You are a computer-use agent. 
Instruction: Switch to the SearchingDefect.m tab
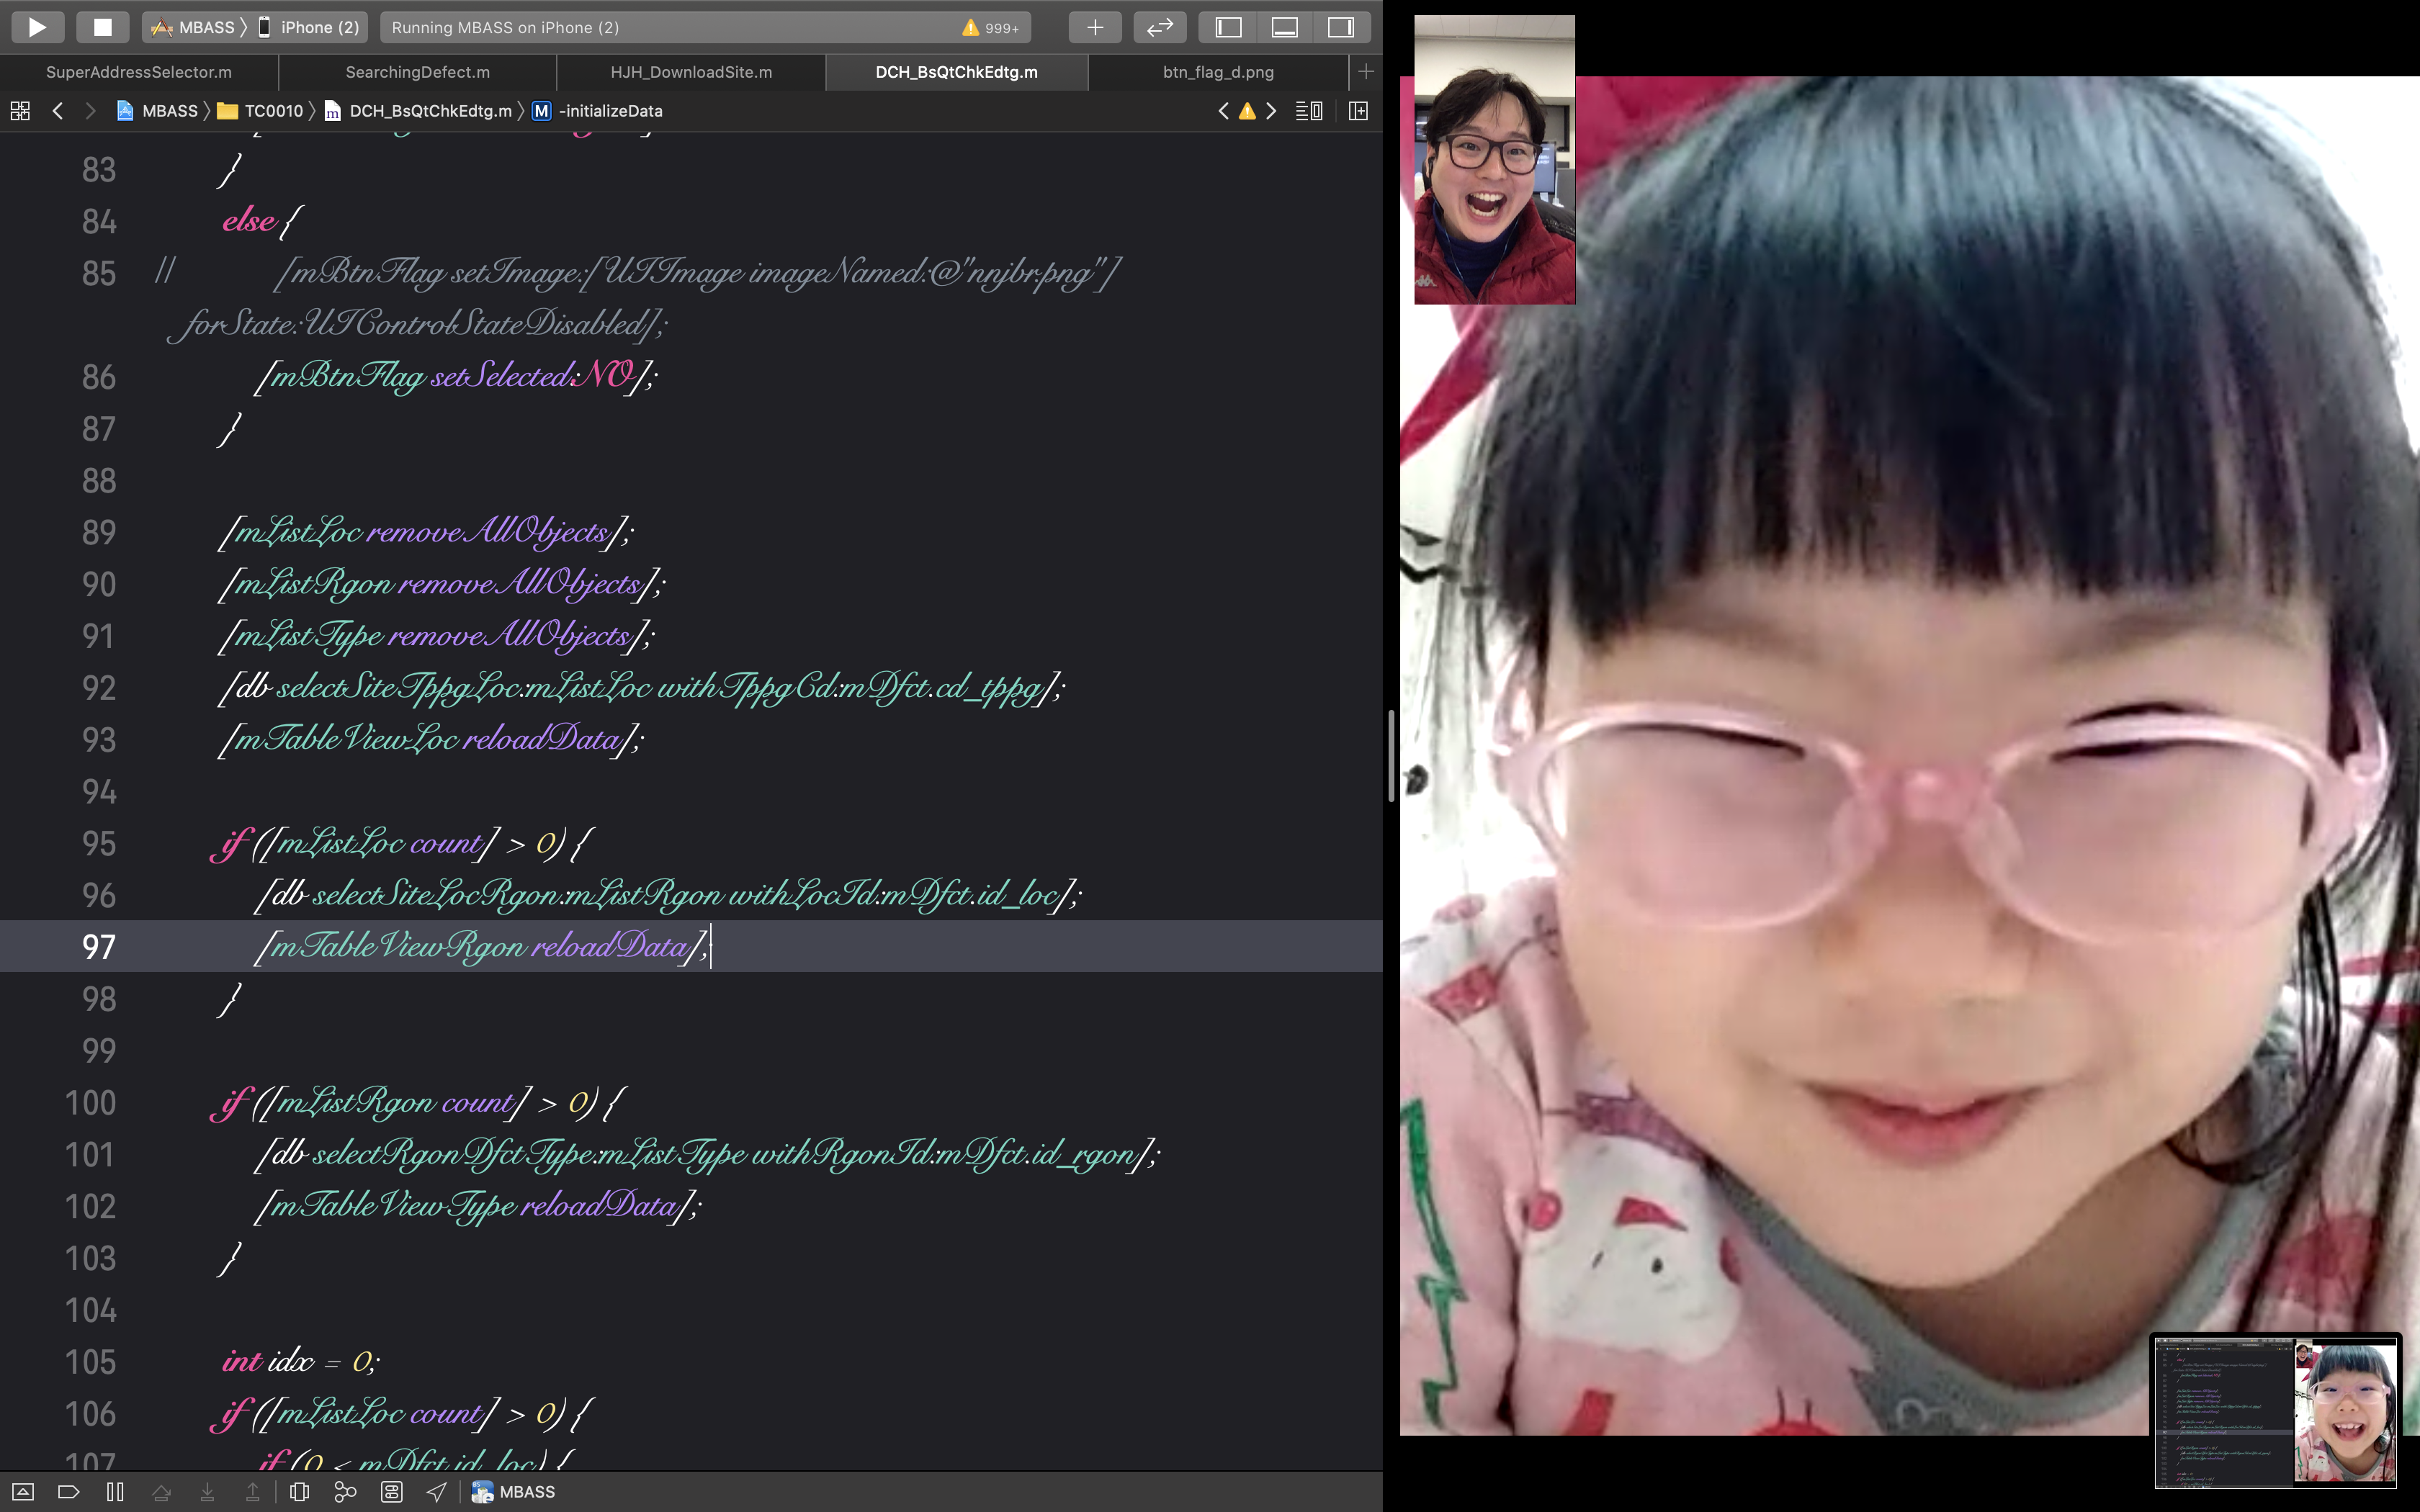[417, 72]
